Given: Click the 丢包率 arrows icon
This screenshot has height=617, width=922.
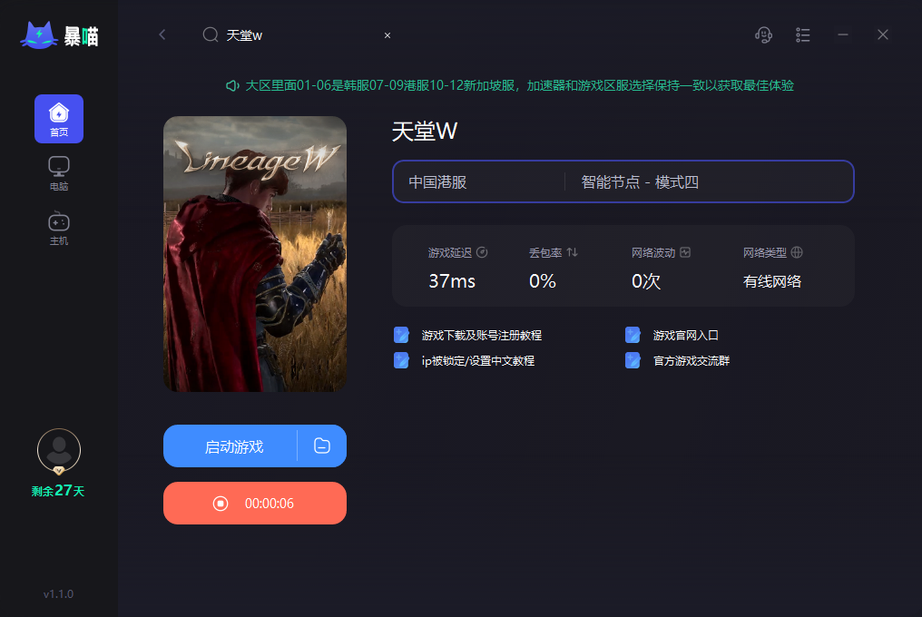Looking at the screenshot, I should pos(572,252).
